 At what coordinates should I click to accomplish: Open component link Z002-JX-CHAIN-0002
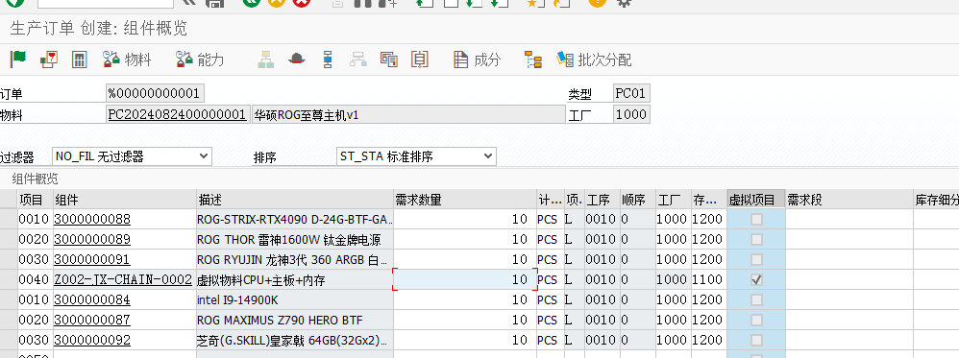(x=123, y=279)
